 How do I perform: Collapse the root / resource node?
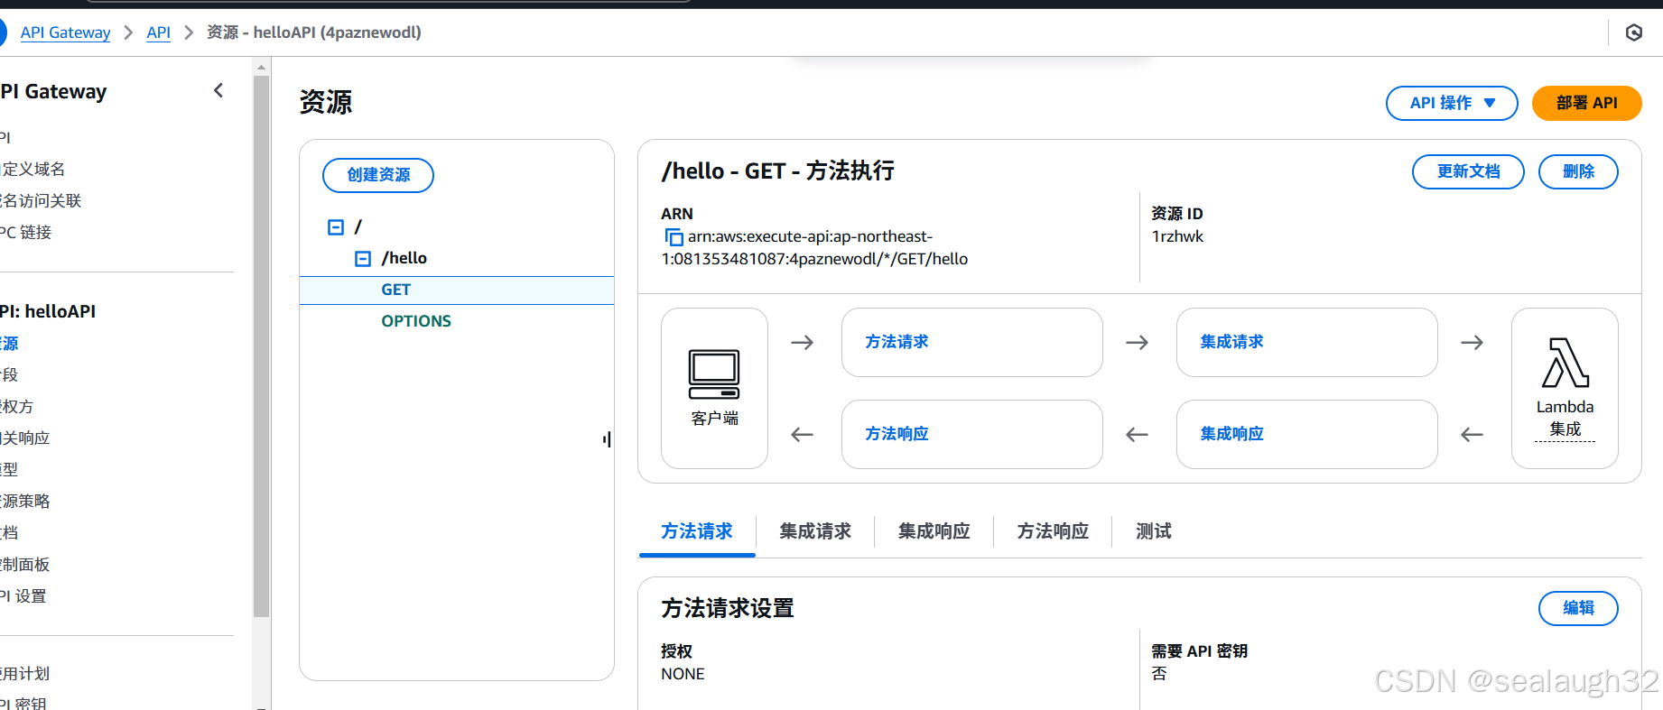[x=336, y=227]
